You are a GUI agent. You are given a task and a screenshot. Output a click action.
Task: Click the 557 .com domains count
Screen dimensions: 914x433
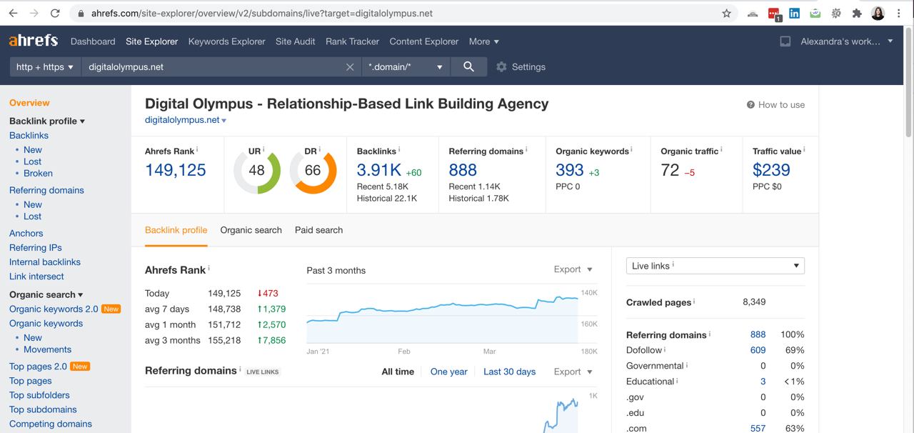click(758, 428)
